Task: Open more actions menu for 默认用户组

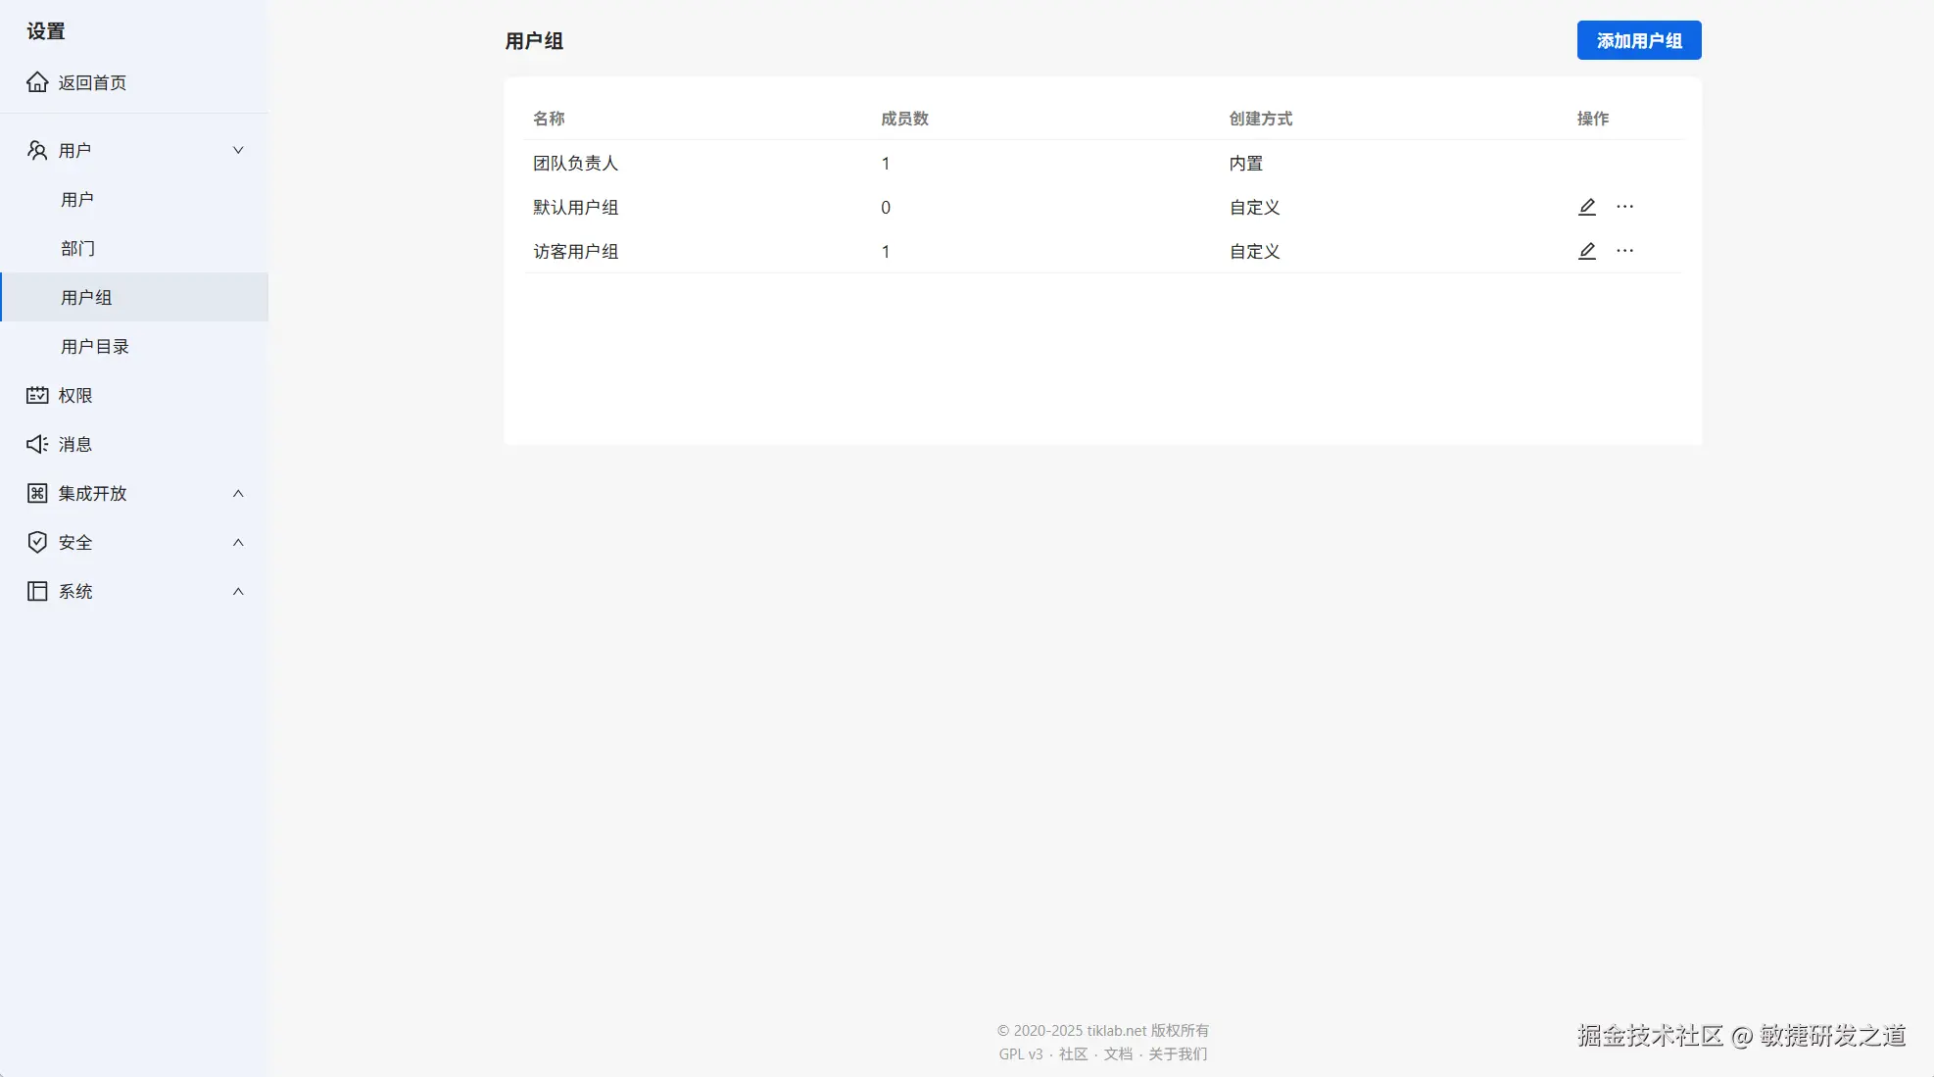Action: (x=1624, y=207)
